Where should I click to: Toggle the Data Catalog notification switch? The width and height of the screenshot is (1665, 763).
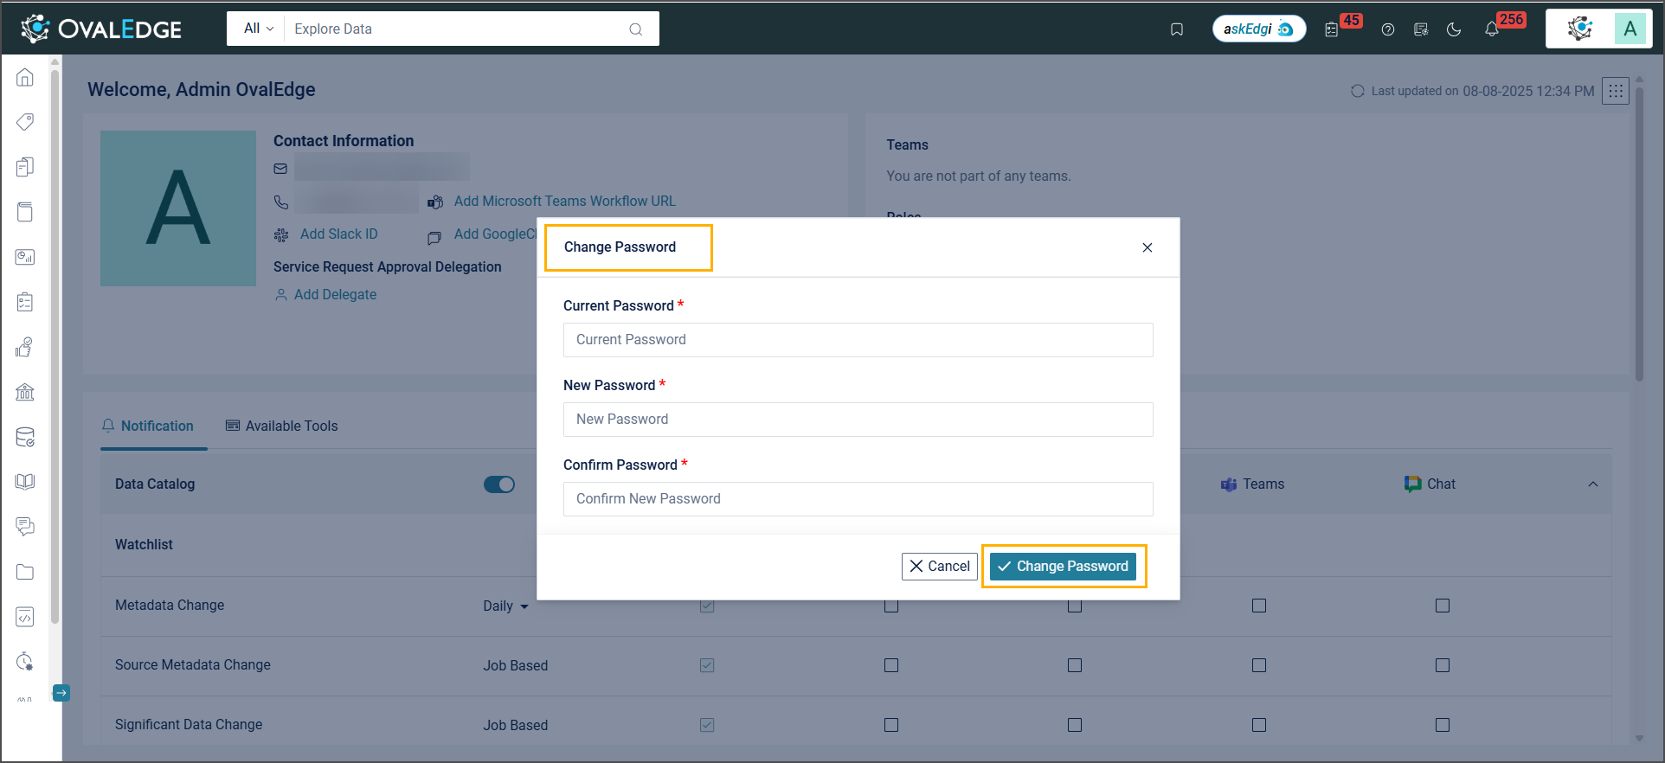[x=499, y=484]
